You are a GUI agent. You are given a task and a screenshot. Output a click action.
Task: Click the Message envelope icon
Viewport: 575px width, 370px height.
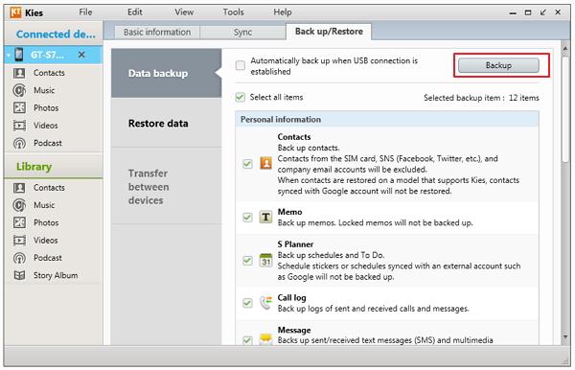click(265, 339)
